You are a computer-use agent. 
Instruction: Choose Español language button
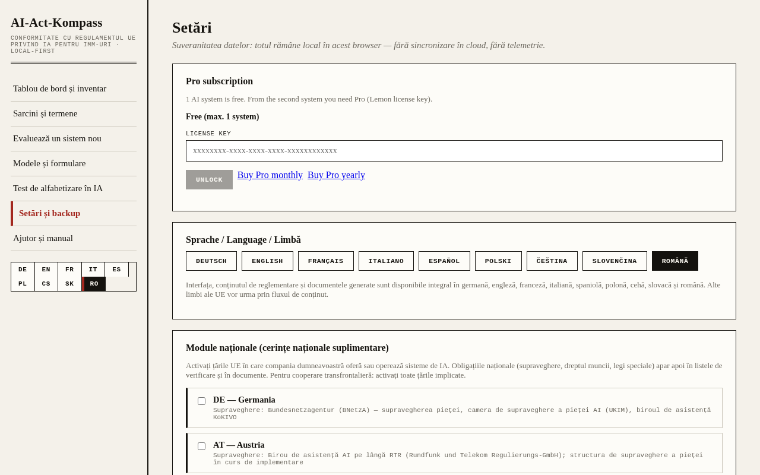[x=444, y=261]
